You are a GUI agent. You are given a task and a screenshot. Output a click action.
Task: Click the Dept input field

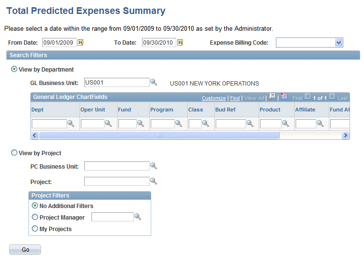click(49, 123)
